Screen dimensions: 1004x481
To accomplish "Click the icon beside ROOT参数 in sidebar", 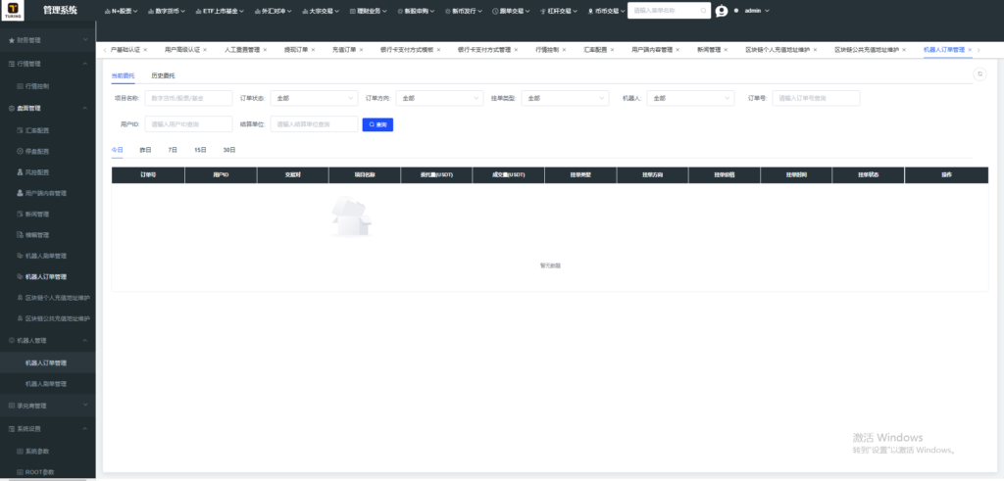I will (20, 472).
